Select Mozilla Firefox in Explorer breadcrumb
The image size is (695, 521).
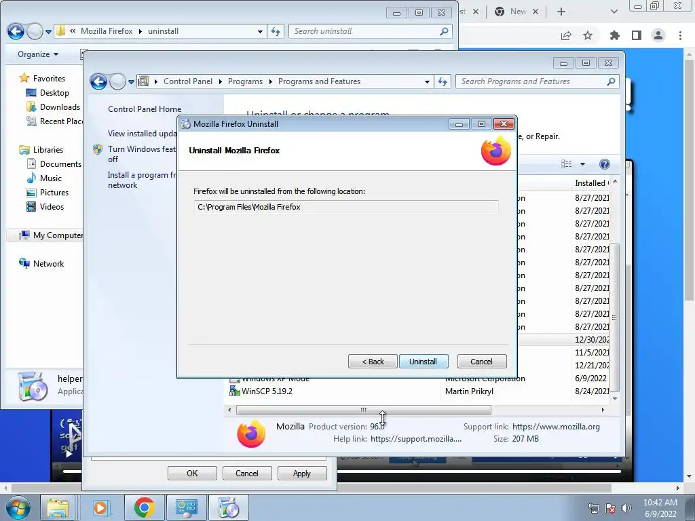[x=107, y=31]
